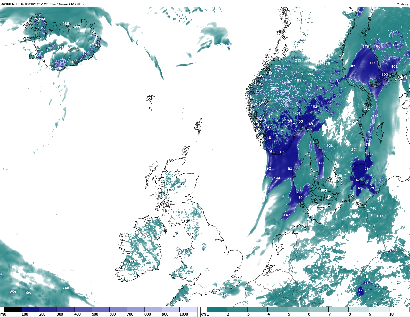The height and width of the screenshot is (317, 410).
Task: Select the '77' value in the dark blue patch
Action: [x=361, y=290]
